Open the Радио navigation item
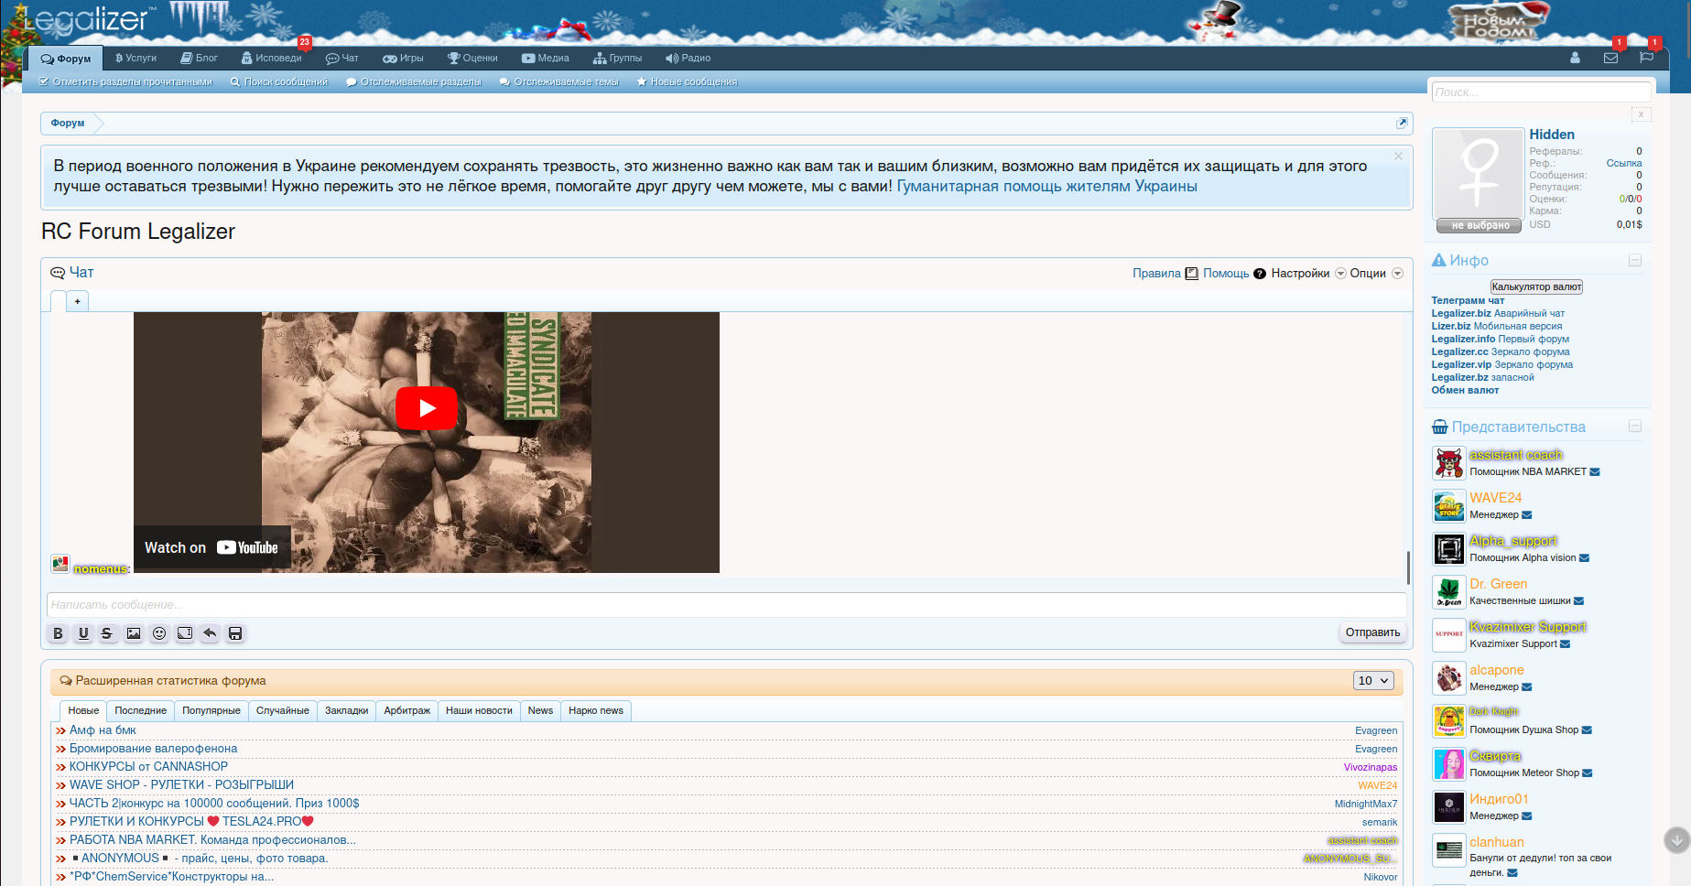Screen dimensions: 1691x886 pos(688,58)
